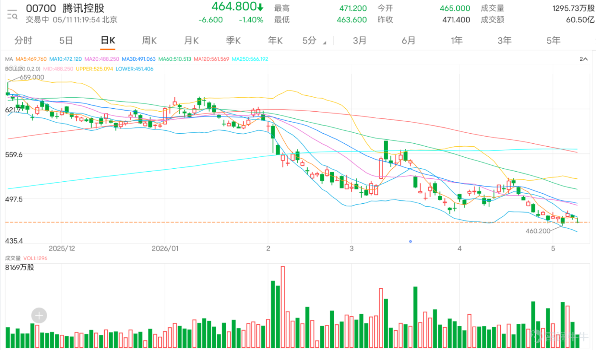The width and height of the screenshot is (596, 350).
Task: Click MA5:469.760 indicator label
Action: pyautogui.click(x=31, y=59)
